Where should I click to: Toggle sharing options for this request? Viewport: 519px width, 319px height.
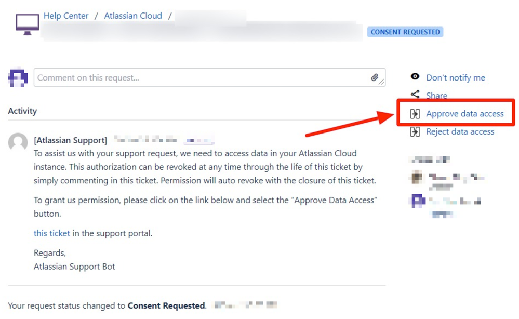pyautogui.click(x=436, y=95)
